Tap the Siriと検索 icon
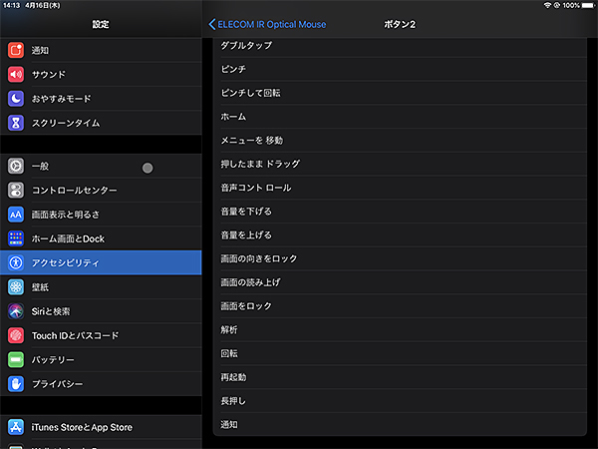598x449 pixels. pyautogui.click(x=16, y=311)
